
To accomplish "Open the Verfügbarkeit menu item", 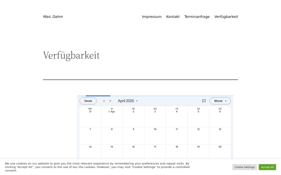I will [x=226, y=17].
